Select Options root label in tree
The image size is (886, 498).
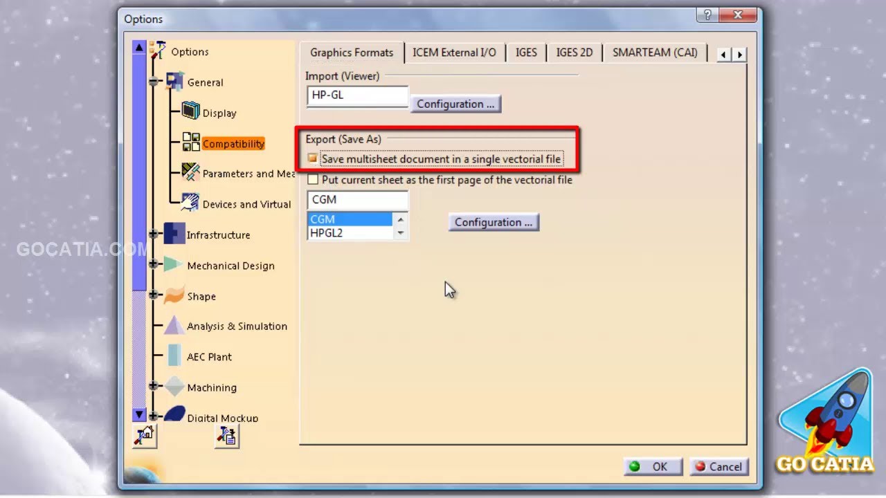click(190, 52)
